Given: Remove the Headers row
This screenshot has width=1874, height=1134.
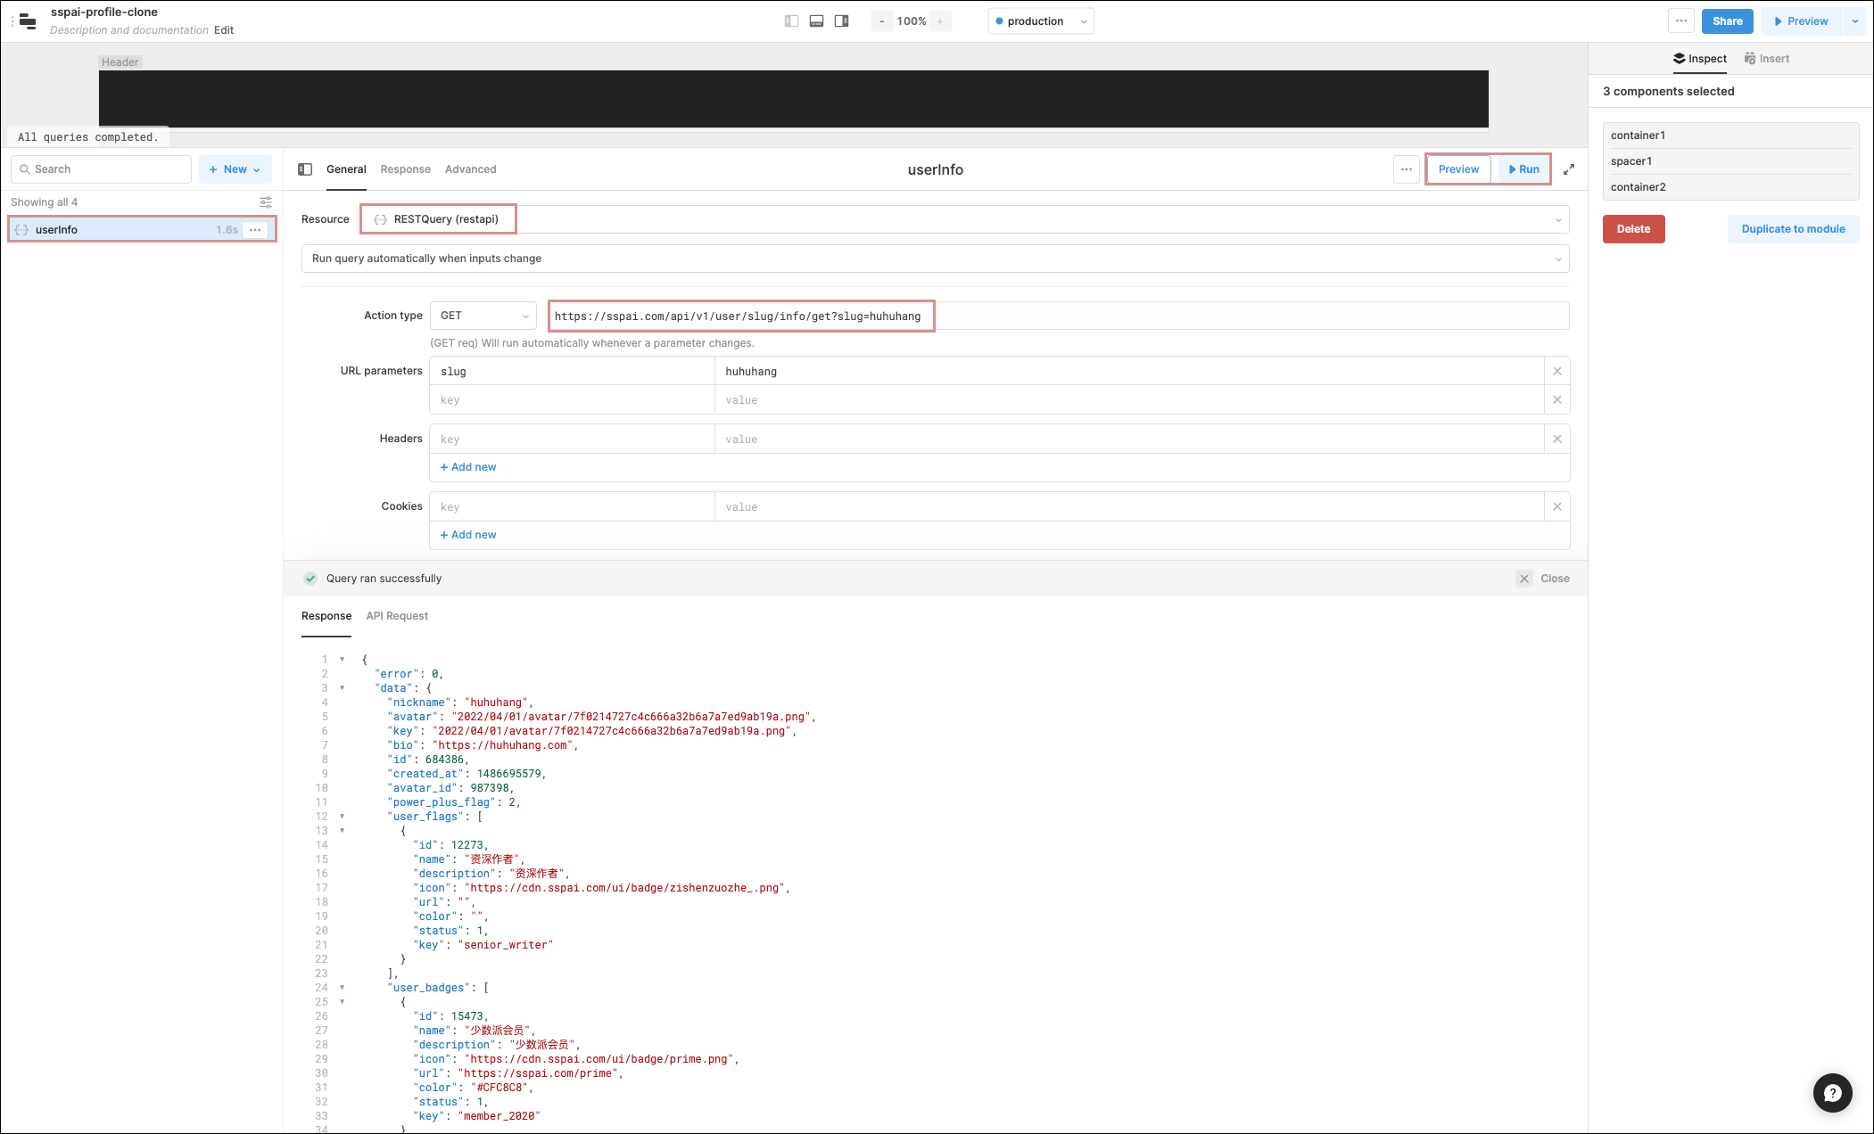Looking at the screenshot, I should coord(1557,439).
